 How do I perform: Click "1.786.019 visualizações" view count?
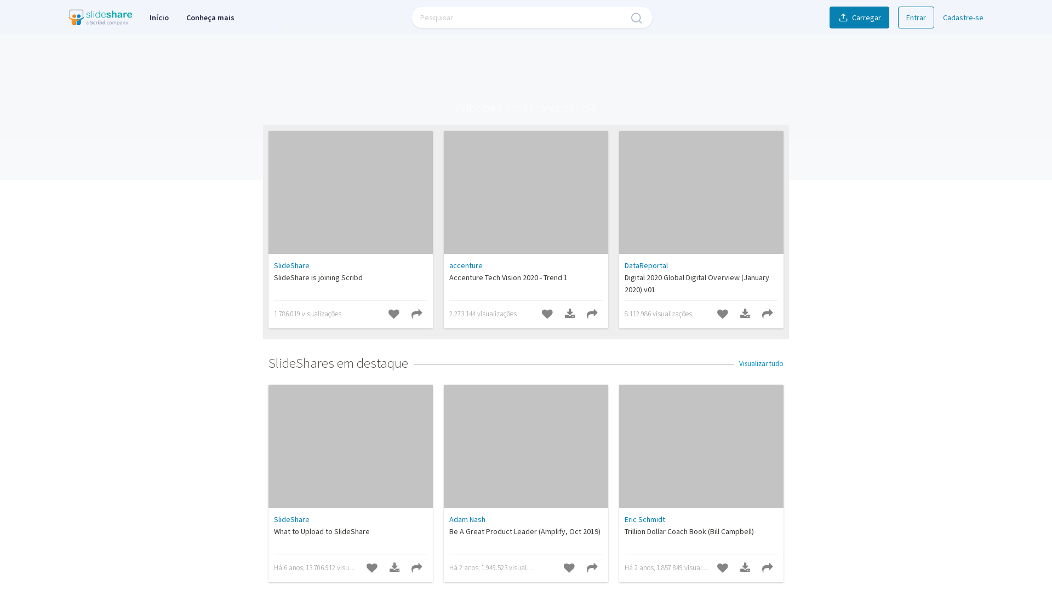(x=307, y=314)
